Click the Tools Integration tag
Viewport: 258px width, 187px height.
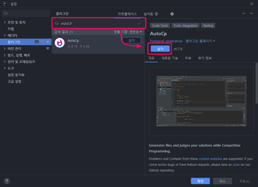(x=185, y=25)
